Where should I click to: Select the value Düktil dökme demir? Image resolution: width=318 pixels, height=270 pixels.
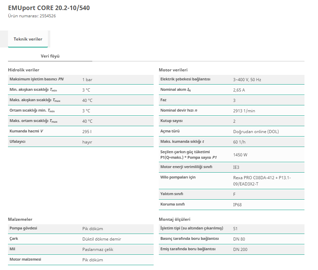coord(102,239)
